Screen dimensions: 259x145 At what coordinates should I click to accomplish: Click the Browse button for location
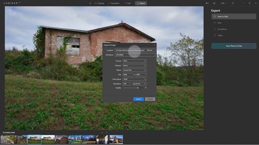coord(150,50)
